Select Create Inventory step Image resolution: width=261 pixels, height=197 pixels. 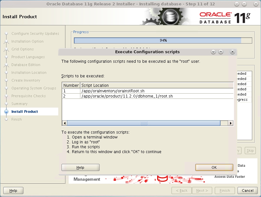(26, 81)
